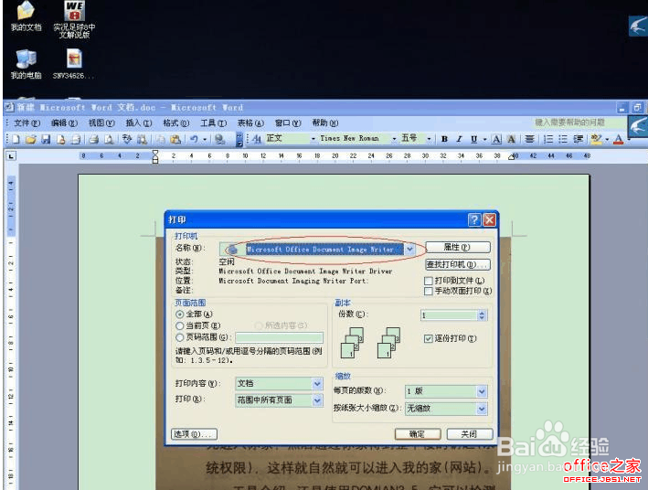Click the 确定 button
Viewport: 648px width, 490px height.
(418, 434)
